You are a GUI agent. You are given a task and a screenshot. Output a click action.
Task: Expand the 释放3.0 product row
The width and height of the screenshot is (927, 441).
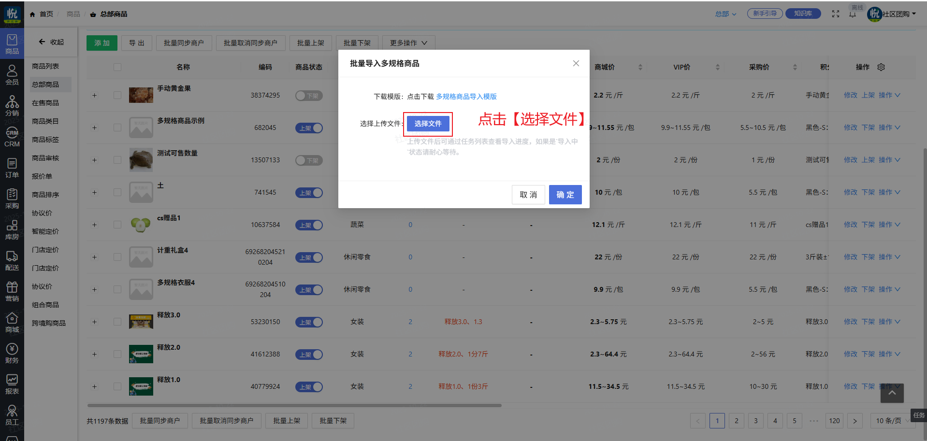click(x=95, y=322)
